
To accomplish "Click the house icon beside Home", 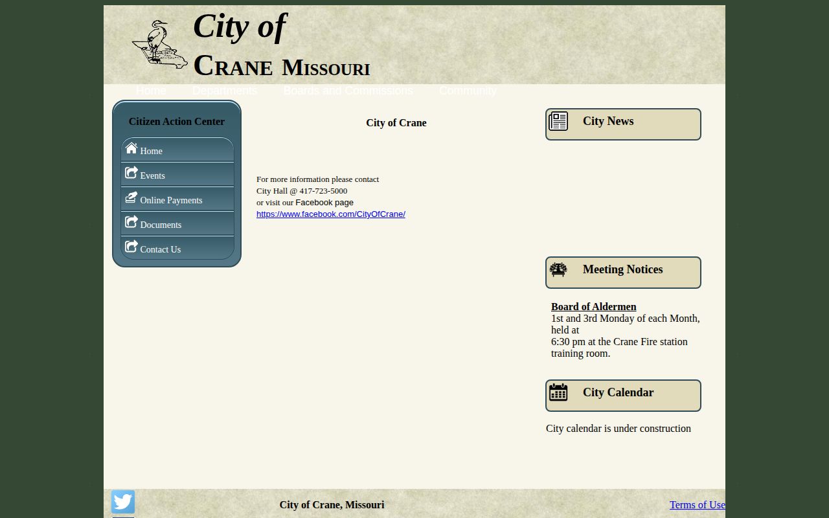I will [x=131, y=148].
